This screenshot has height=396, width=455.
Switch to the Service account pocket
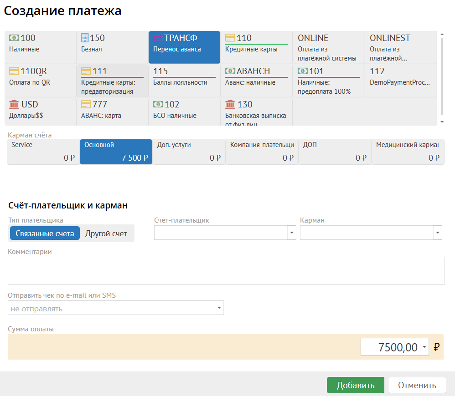(43, 152)
